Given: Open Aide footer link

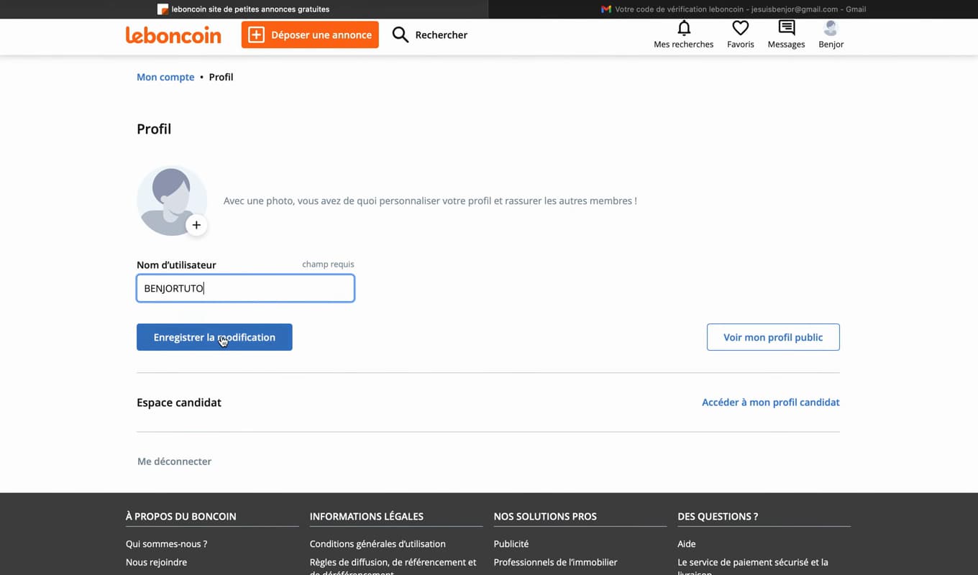Looking at the screenshot, I should click(x=687, y=544).
